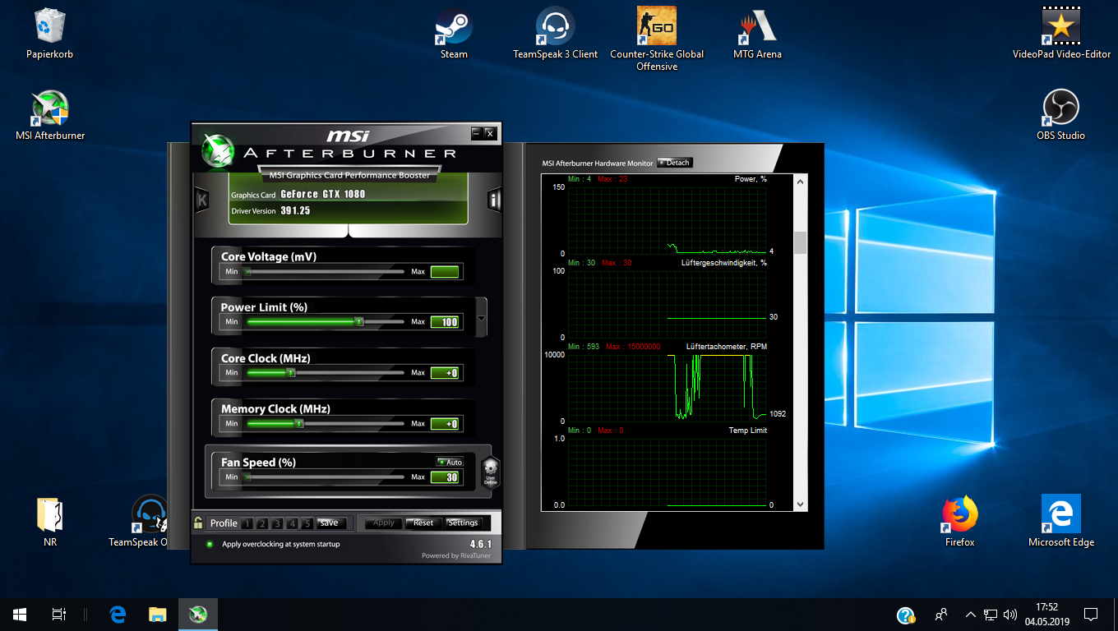Image resolution: width=1118 pixels, height=631 pixels.
Task: Click the Temp Limit graph
Action: coord(668,472)
